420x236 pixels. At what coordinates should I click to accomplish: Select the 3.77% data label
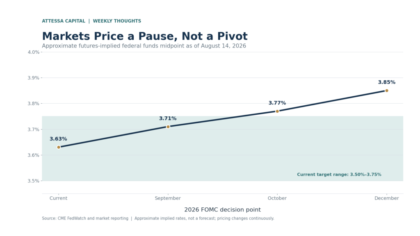[x=277, y=103]
